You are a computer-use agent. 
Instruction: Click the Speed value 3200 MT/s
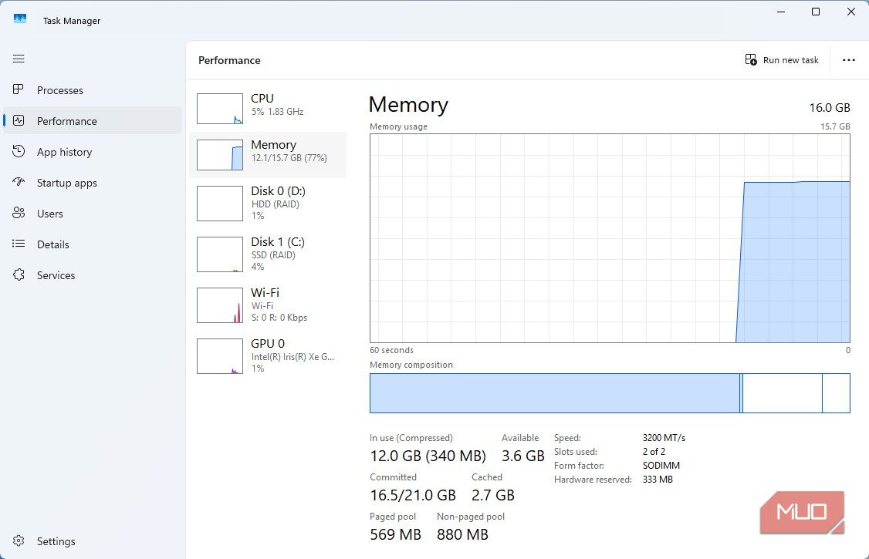pos(664,438)
